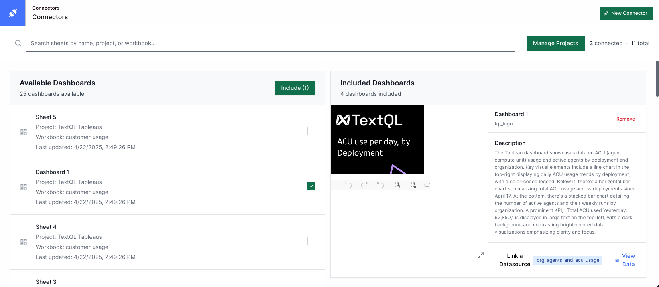Click the TextQL dashboard preview thumbnail
This screenshot has width=659, height=287.
coord(377,139)
